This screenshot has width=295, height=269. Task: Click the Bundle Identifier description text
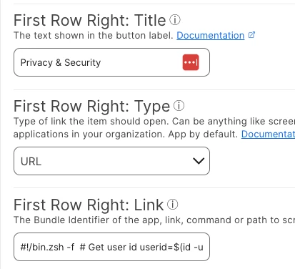(154, 220)
